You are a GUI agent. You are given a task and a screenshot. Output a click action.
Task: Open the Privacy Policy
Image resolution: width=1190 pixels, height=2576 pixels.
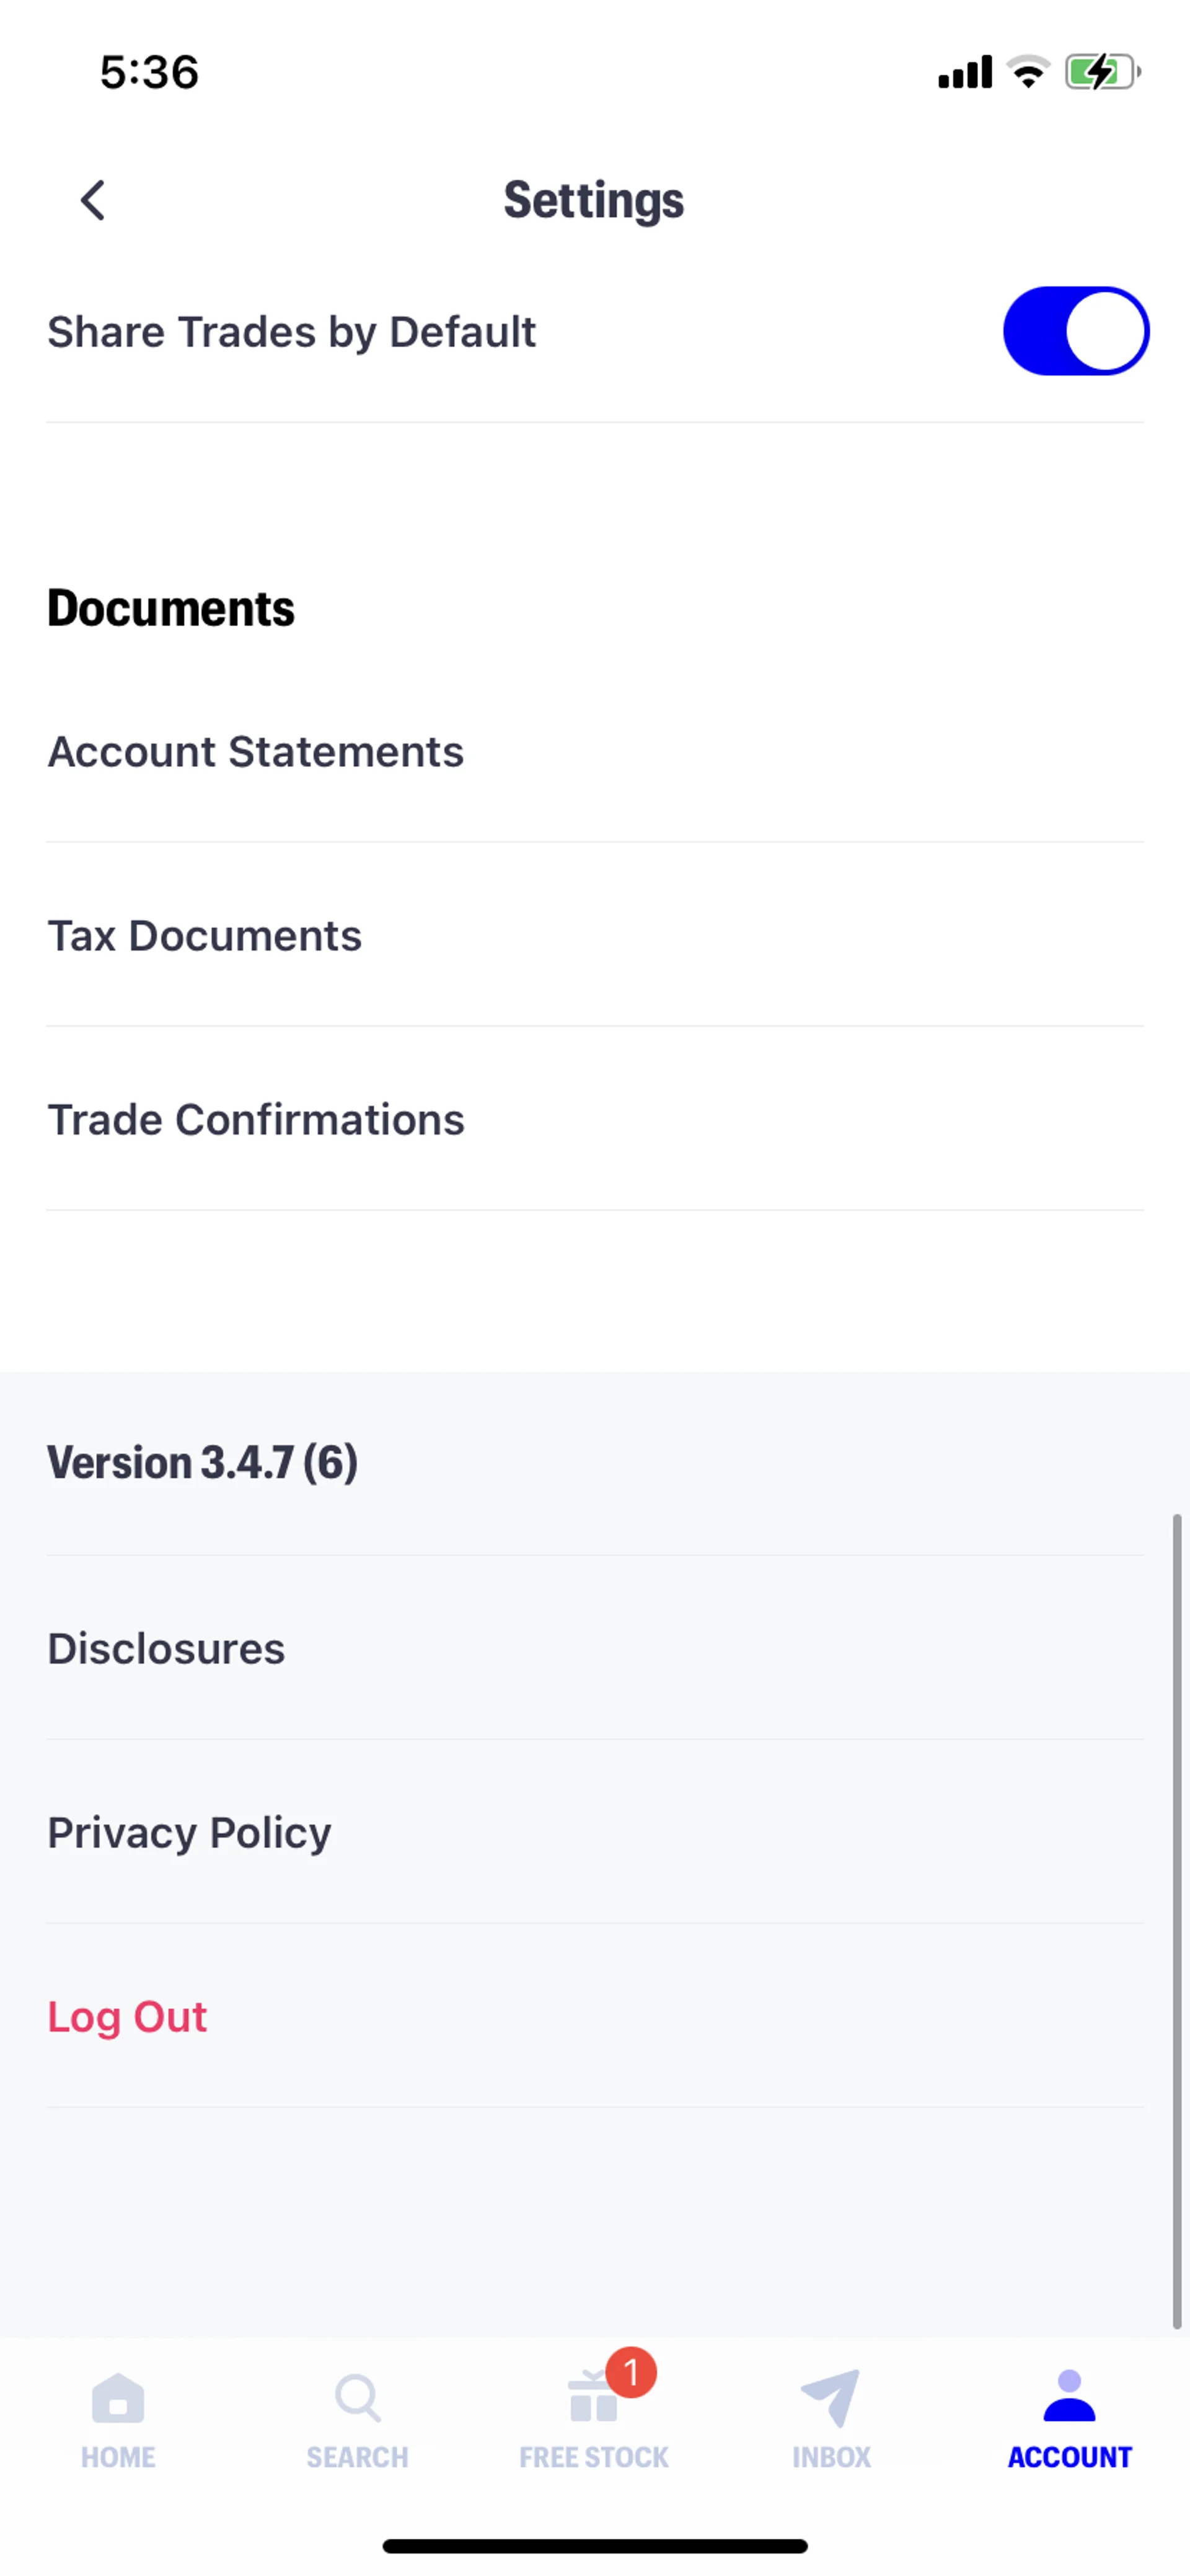pyautogui.click(x=189, y=1833)
